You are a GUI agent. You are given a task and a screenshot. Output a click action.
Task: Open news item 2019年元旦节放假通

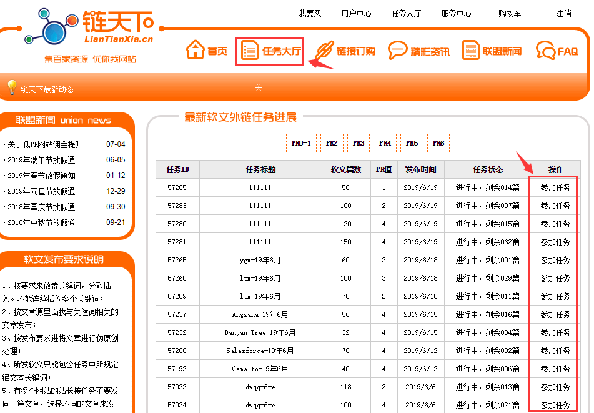pos(41,191)
